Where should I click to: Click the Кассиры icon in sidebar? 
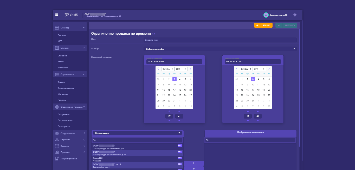(57, 146)
